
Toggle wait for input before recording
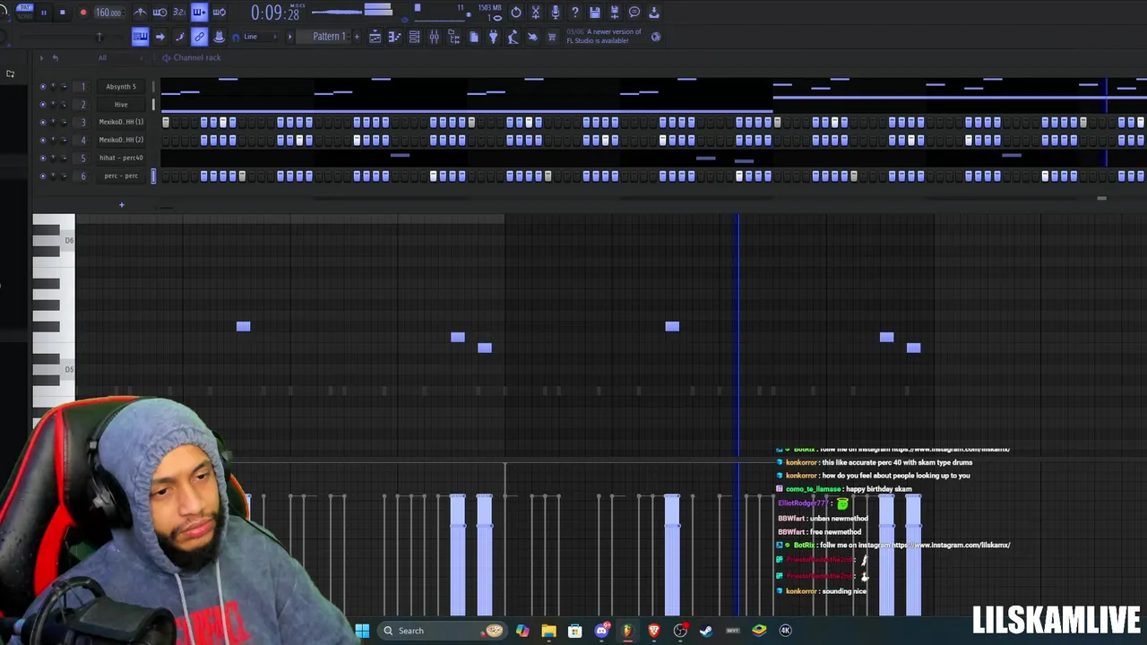tap(160, 13)
